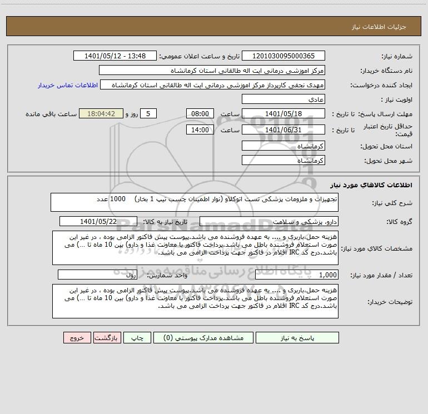Image resolution: width=428 pixels, height=414 pixels.
Task: Click the goods group field 'دارو، پزشکی و سلامت'
Action: coord(269,221)
